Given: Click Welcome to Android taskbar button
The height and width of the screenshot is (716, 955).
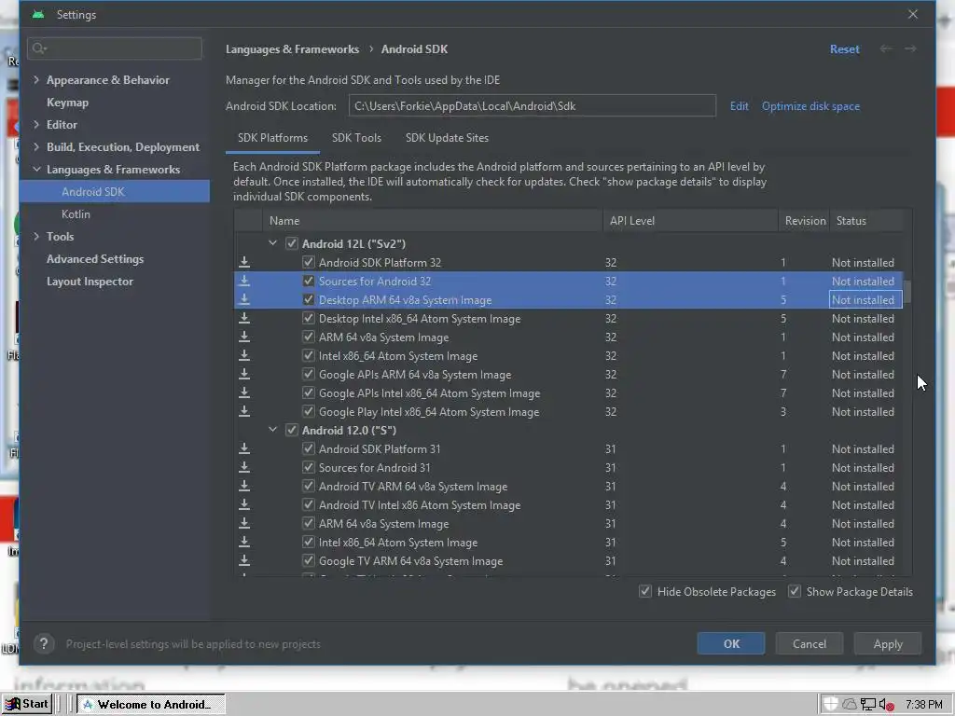Looking at the screenshot, I should point(151,705).
